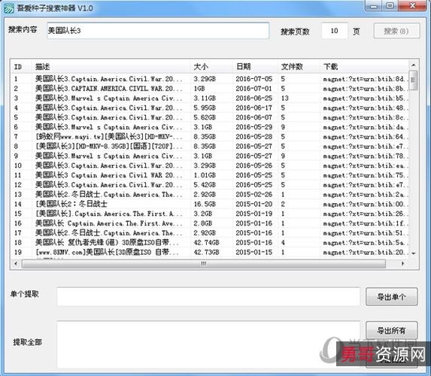Select result row 1 dated 2016-07-05
Screen dimensions: 431x376
[x=210, y=79]
